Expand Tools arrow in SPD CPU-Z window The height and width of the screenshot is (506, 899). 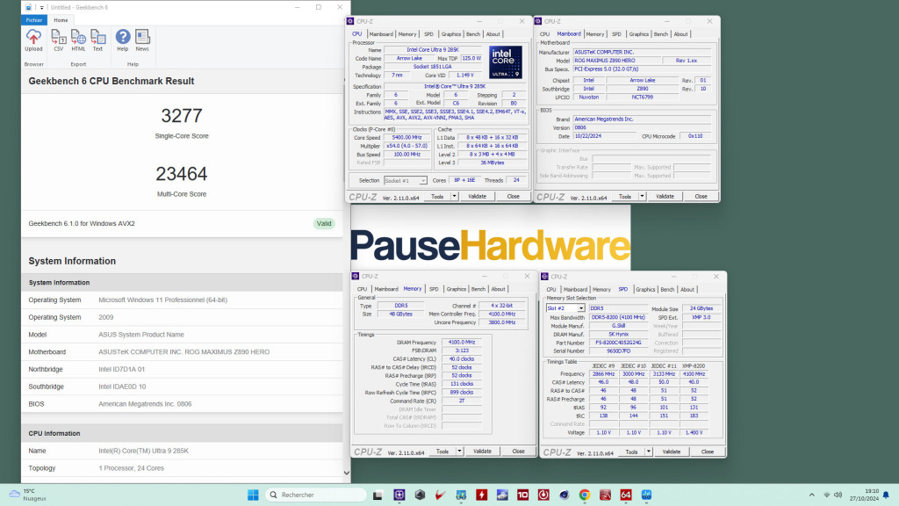pos(649,452)
